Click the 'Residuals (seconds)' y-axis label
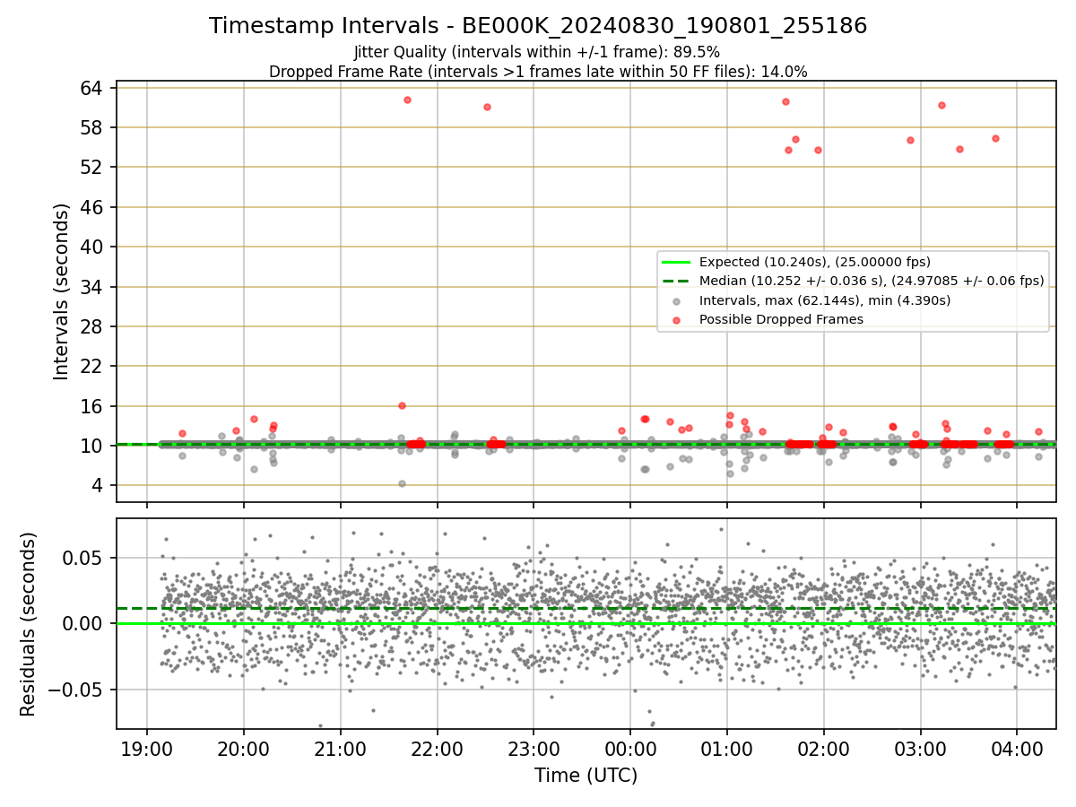 pyautogui.click(x=29, y=624)
